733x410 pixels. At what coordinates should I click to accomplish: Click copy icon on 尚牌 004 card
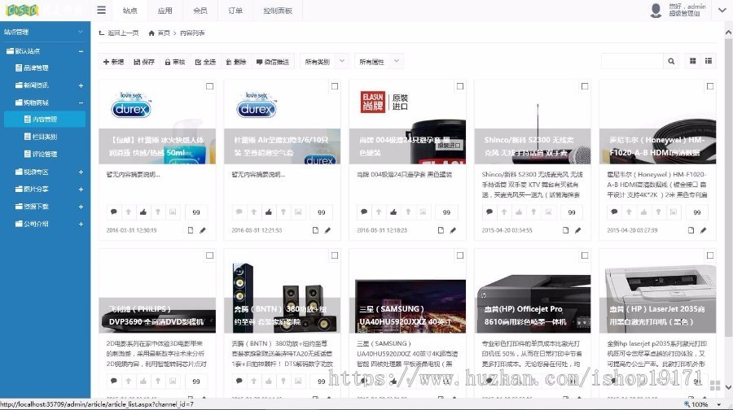441,230
